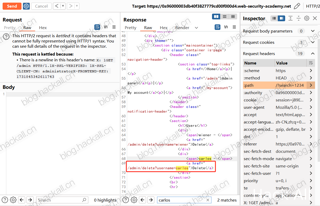Screen dimensions: 320x206
Task: Switch the Inspector to the second layout icon
Action: pyautogui.click(x=281, y=18)
